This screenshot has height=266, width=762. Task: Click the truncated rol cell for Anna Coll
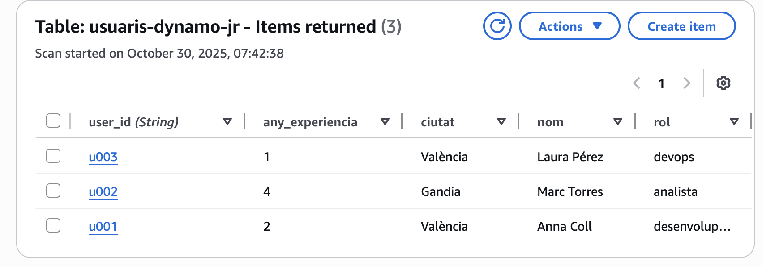[x=692, y=227]
